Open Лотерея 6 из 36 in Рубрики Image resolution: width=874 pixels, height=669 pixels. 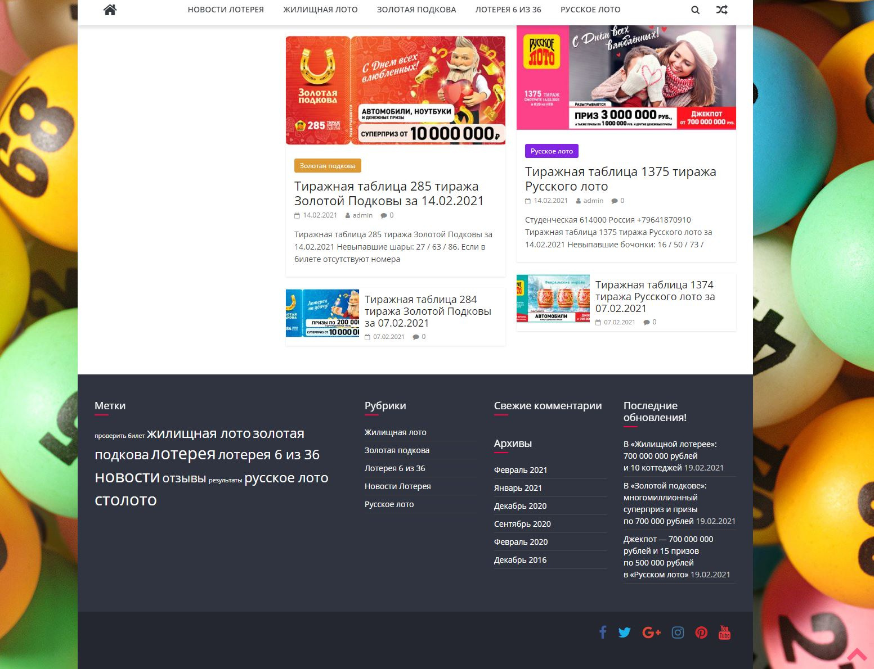tap(395, 468)
